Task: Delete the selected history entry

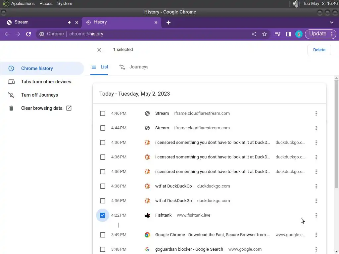Action: (319, 50)
